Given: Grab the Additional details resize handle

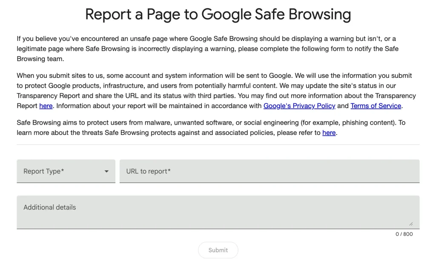Looking at the screenshot, I should [x=411, y=224].
